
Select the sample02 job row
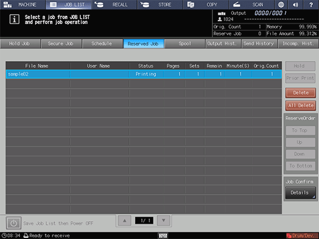point(144,74)
